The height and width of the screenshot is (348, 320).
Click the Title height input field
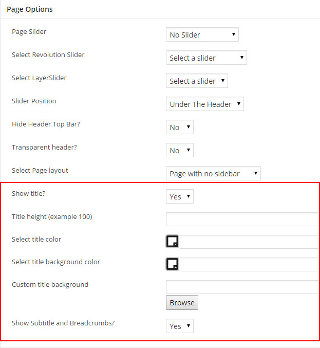click(242, 219)
